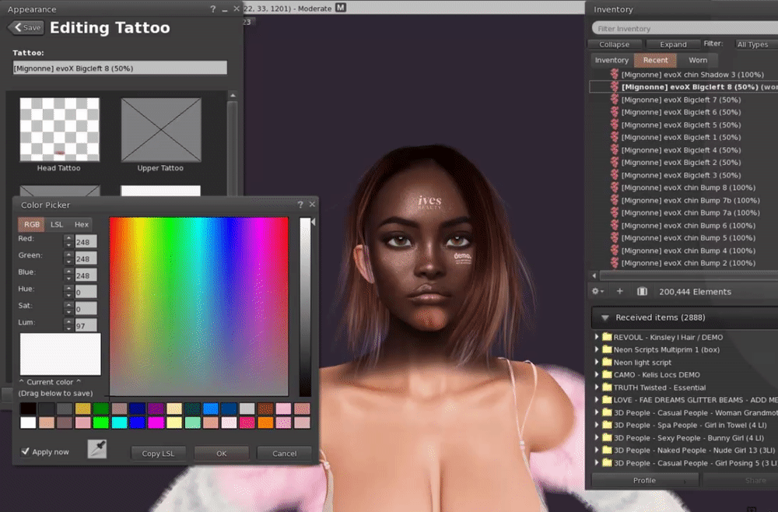
Task: Click folder icon of CAMO Kelis Locs DEMO
Action: pyautogui.click(x=607, y=374)
